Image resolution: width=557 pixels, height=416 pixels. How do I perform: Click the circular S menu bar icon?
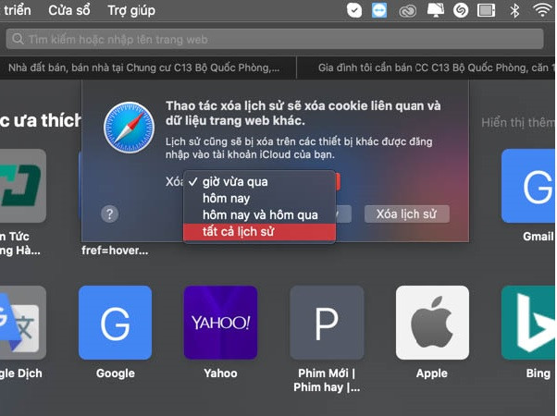[x=461, y=10]
